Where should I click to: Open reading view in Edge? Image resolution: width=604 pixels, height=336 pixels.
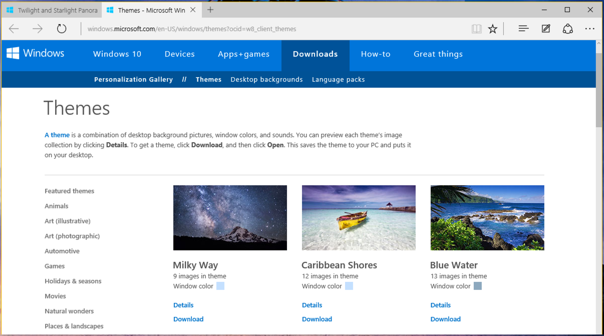point(476,29)
